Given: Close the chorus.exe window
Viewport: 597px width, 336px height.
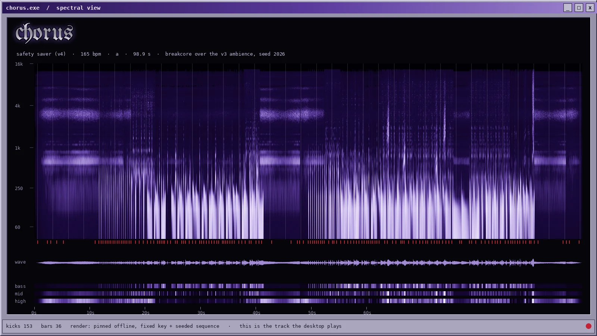Looking at the screenshot, I should (x=590, y=7).
